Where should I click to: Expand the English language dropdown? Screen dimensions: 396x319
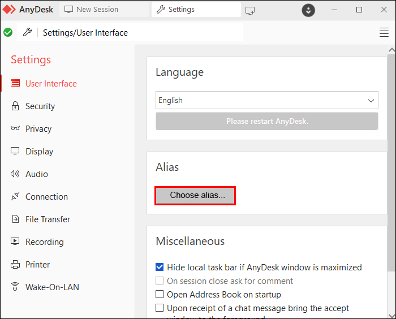click(x=267, y=101)
